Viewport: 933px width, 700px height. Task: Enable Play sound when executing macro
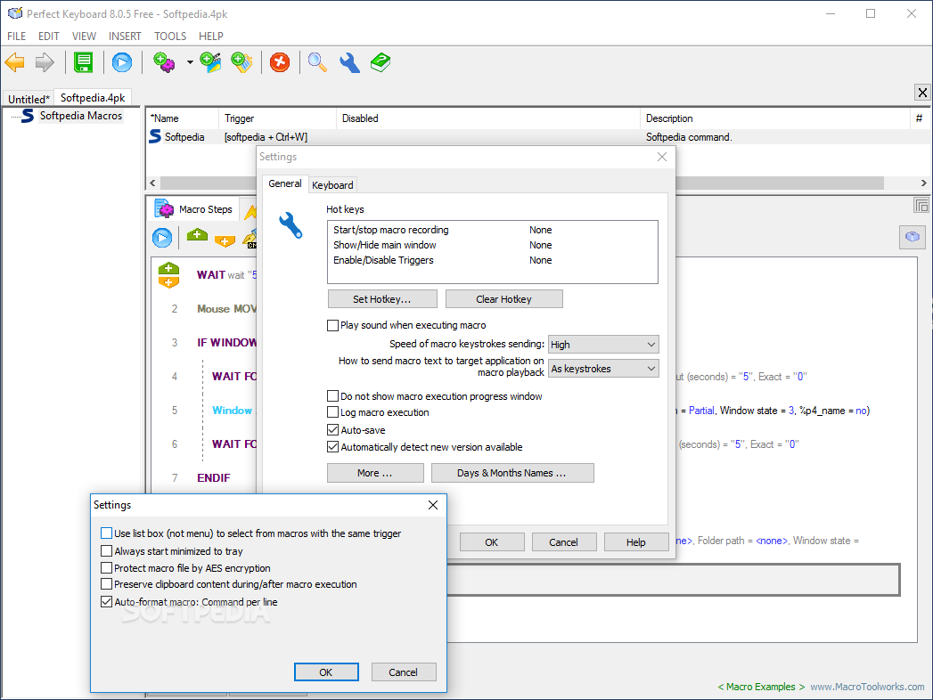[332, 325]
